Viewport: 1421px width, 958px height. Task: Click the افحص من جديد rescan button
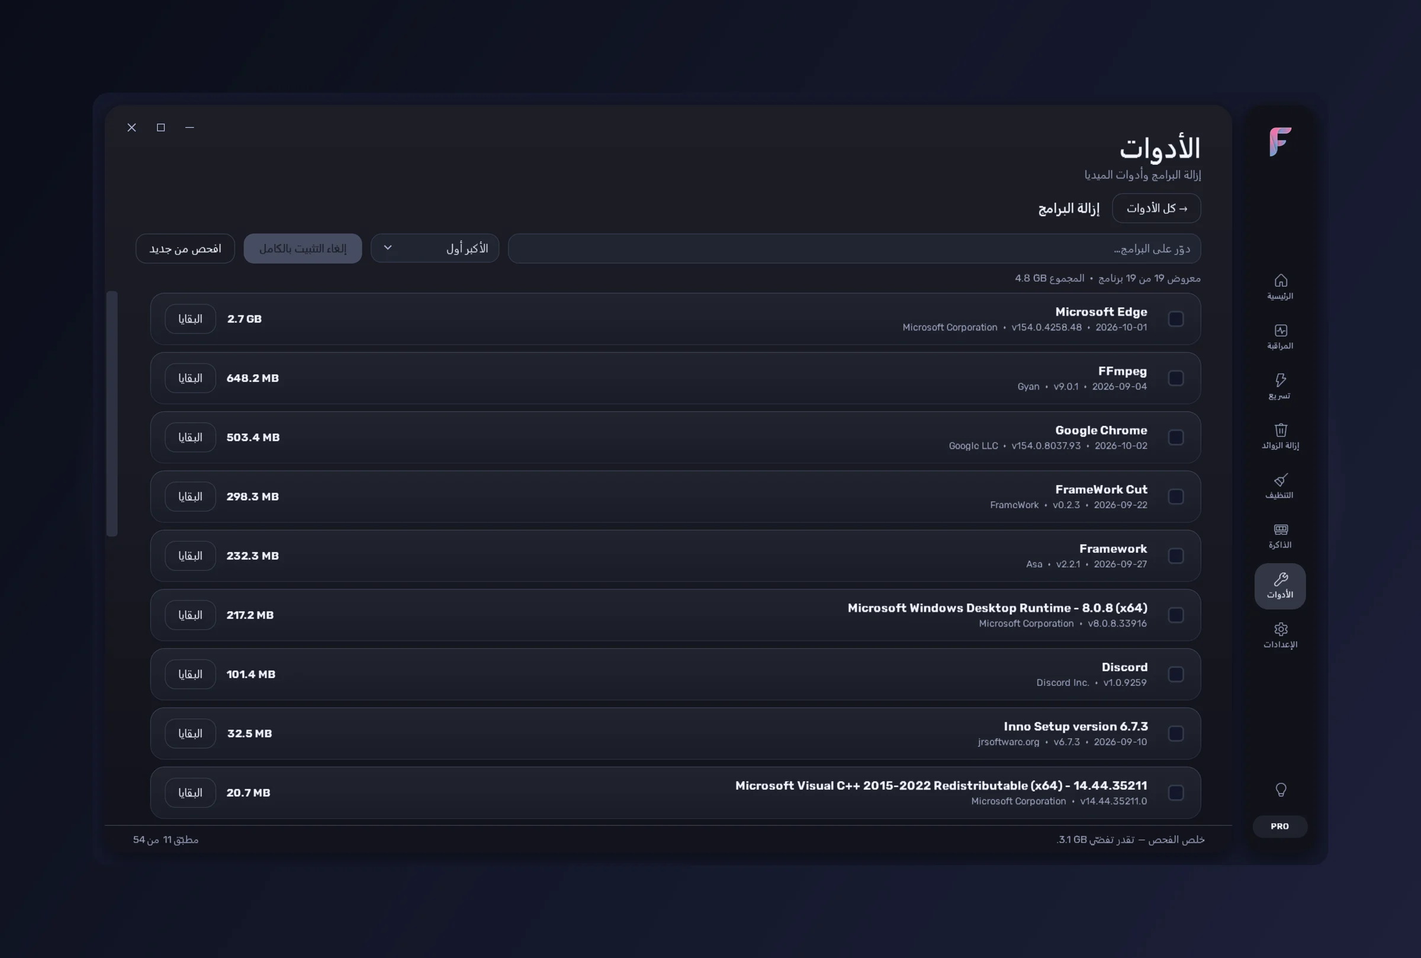pyautogui.click(x=185, y=249)
